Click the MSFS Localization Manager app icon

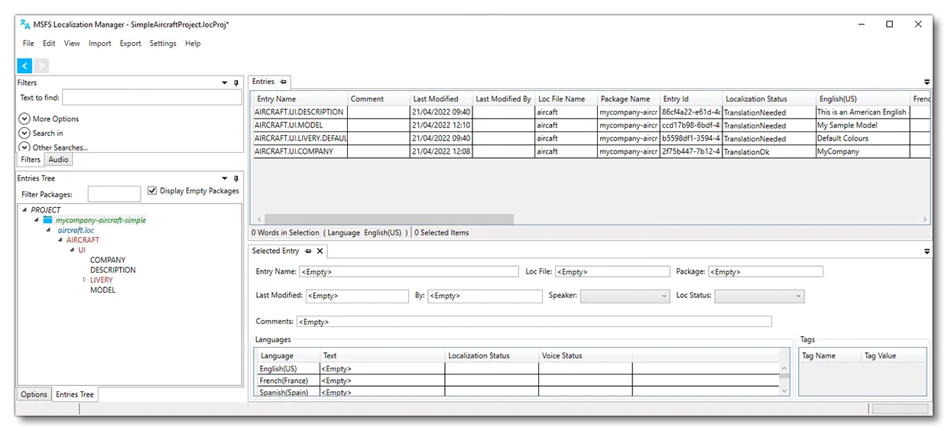25,24
